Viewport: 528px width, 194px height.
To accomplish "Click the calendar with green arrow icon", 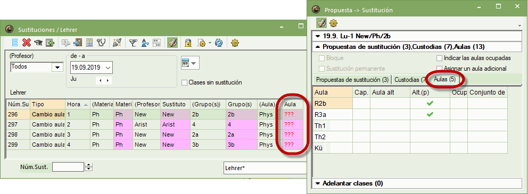I will (x=50, y=43).
